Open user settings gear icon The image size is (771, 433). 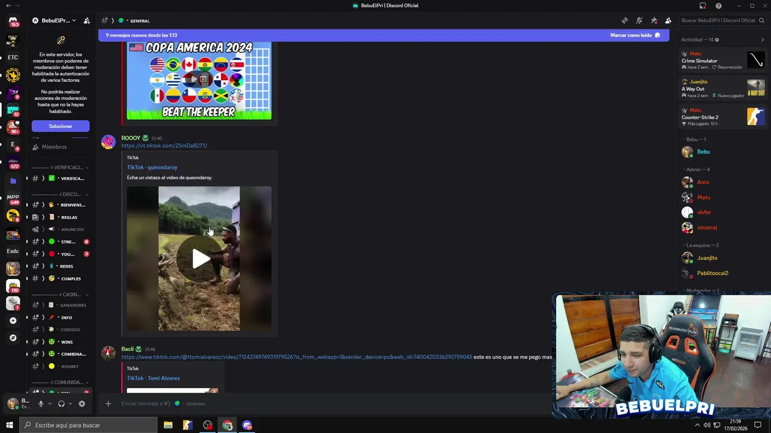click(x=82, y=404)
